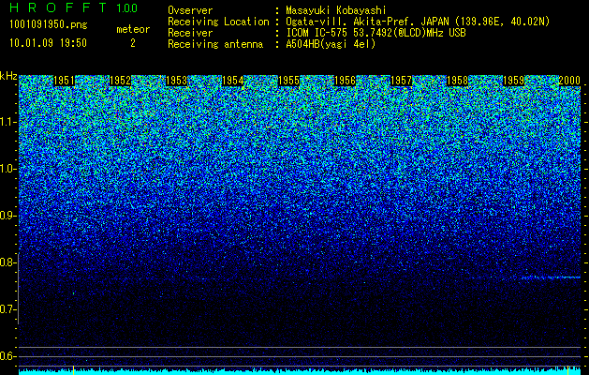Click the 1959 time marker label
The width and height of the screenshot is (589, 375).
(513, 81)
